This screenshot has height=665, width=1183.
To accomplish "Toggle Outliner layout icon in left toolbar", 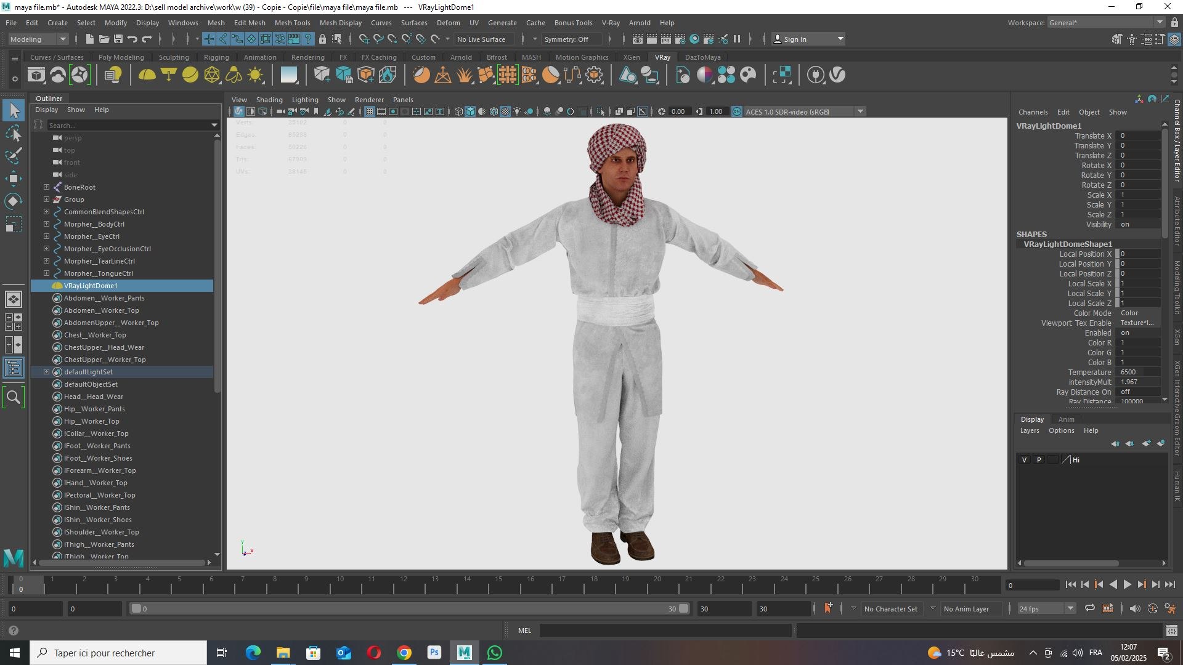I will click(14, 368).
